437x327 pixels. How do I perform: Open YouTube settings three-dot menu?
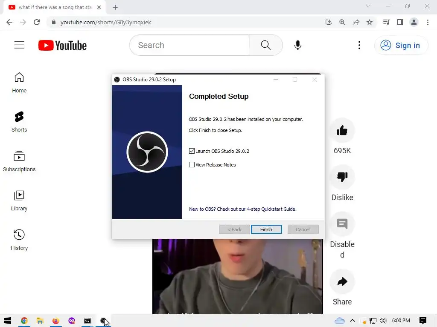click(x=359, y=45)
